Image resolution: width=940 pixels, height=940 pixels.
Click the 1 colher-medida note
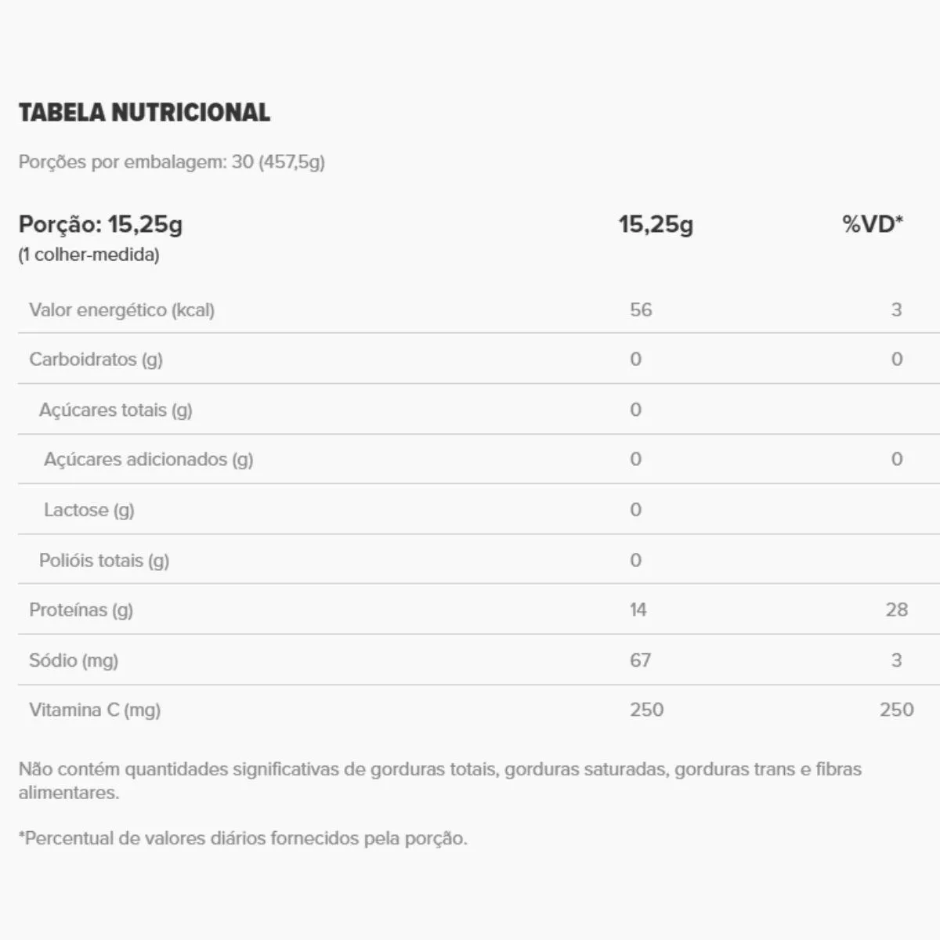point(89,255)
